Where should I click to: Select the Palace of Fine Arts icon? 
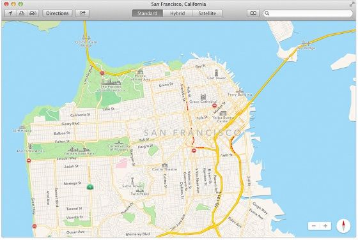pyautogui.click(x=140, y=71)
